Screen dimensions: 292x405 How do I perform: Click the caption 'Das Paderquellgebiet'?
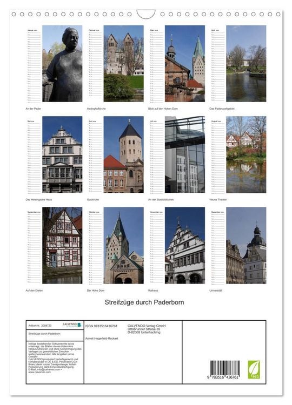coord(222,109)
